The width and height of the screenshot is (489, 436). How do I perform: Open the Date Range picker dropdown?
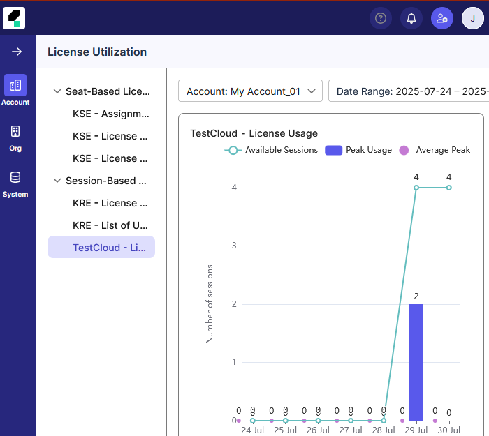coord(409,91)
